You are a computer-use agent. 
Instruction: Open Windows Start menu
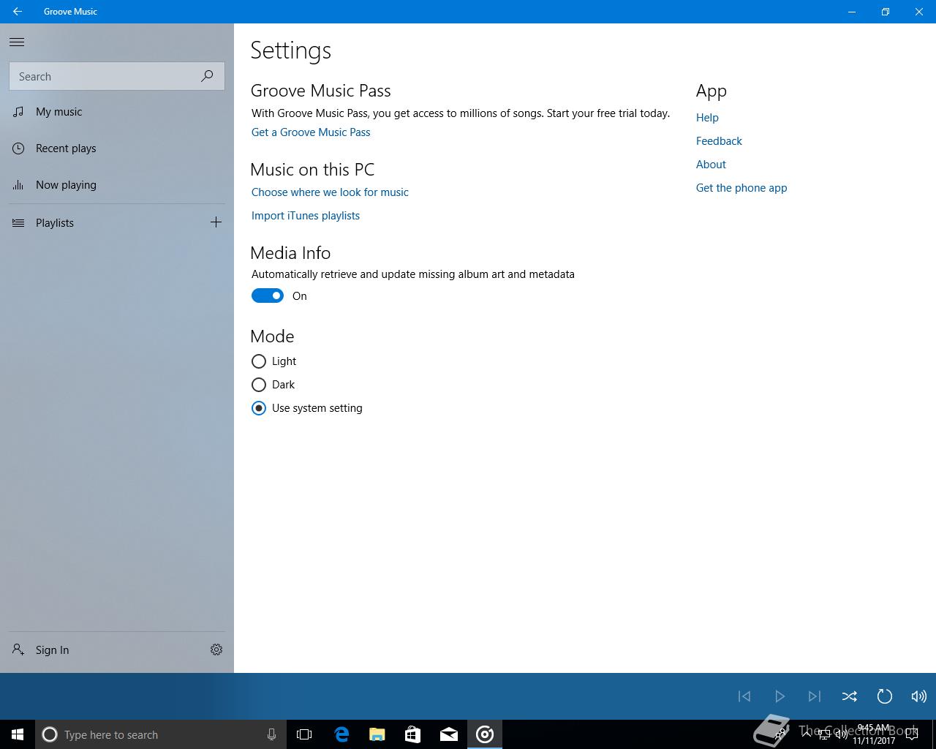point(18,734)
